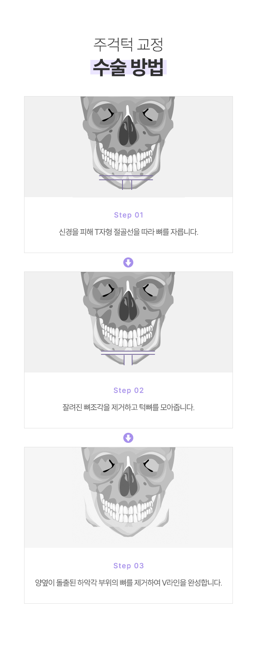Click the "주걱턱 교정" title text

coord(128,44)
